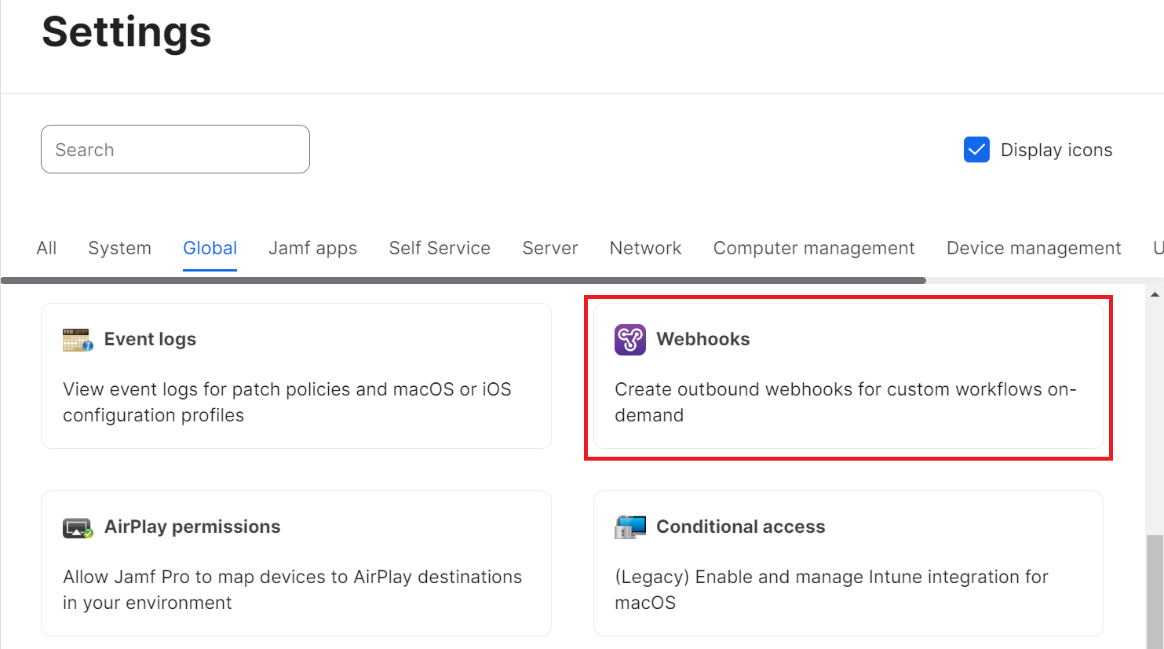Click the vertical scrollbar up arrow
Screen dimensions: 1164x649
[1155, 295]
